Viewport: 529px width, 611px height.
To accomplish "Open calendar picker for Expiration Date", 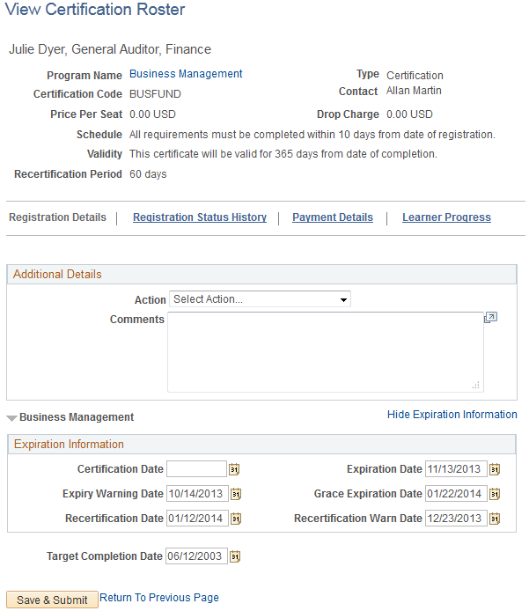I will [x=495, y=469].
